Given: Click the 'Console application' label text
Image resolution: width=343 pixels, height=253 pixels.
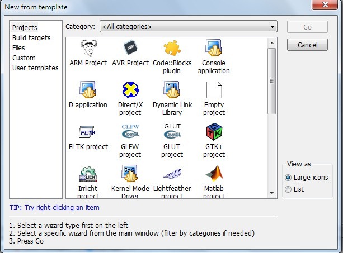Looking at the screenshot, I should coord(214,67).
